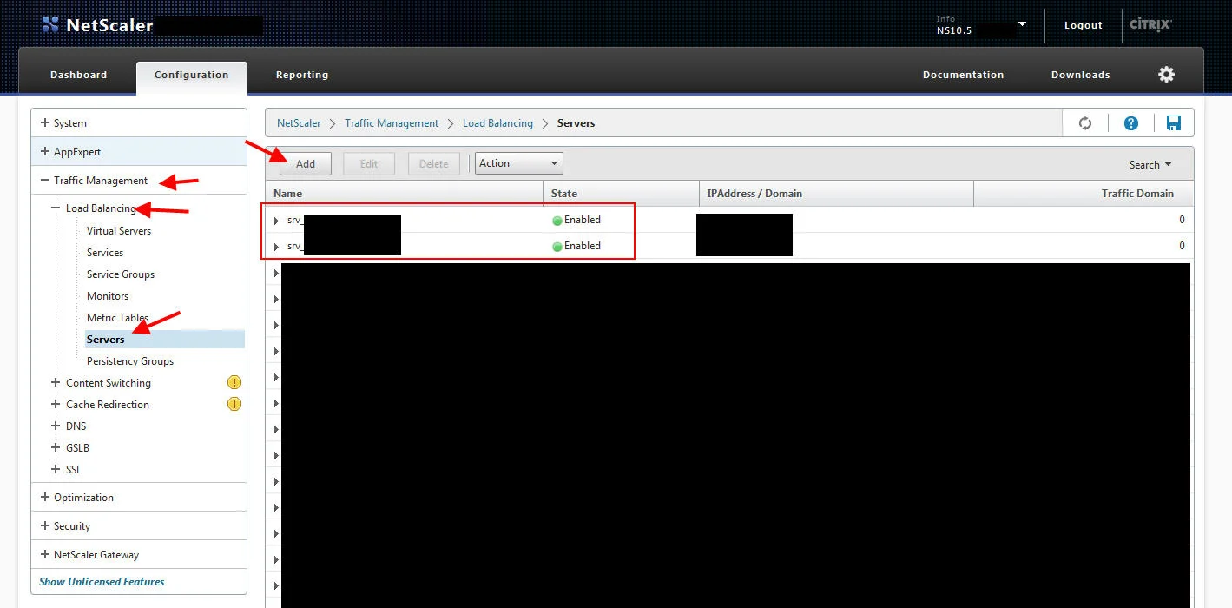Expand the System node
This screenshot has width=1232, height=608.
pyautogui.click(x=45, y=122)
